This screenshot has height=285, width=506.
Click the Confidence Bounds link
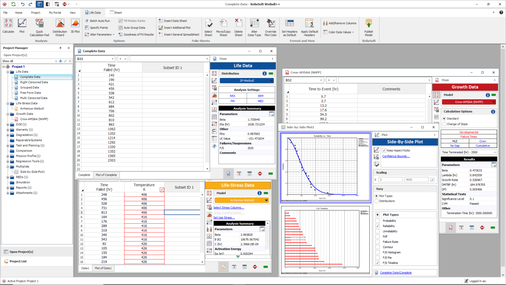[x=396, y=156]
